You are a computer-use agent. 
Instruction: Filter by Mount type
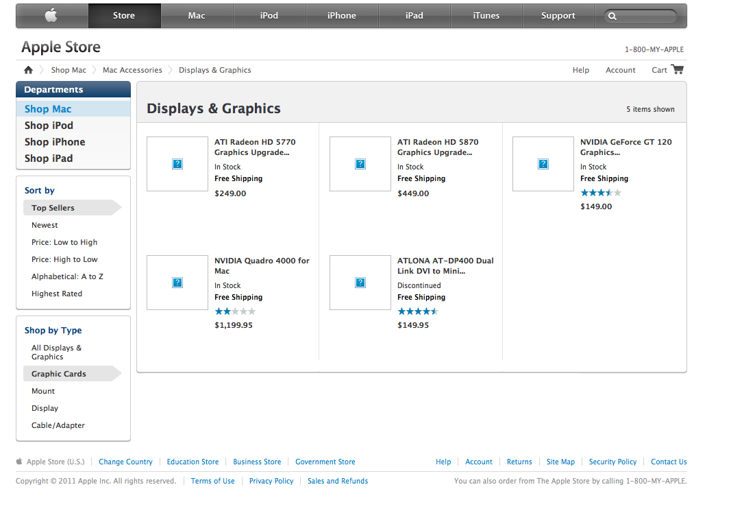tap(43, 391)
